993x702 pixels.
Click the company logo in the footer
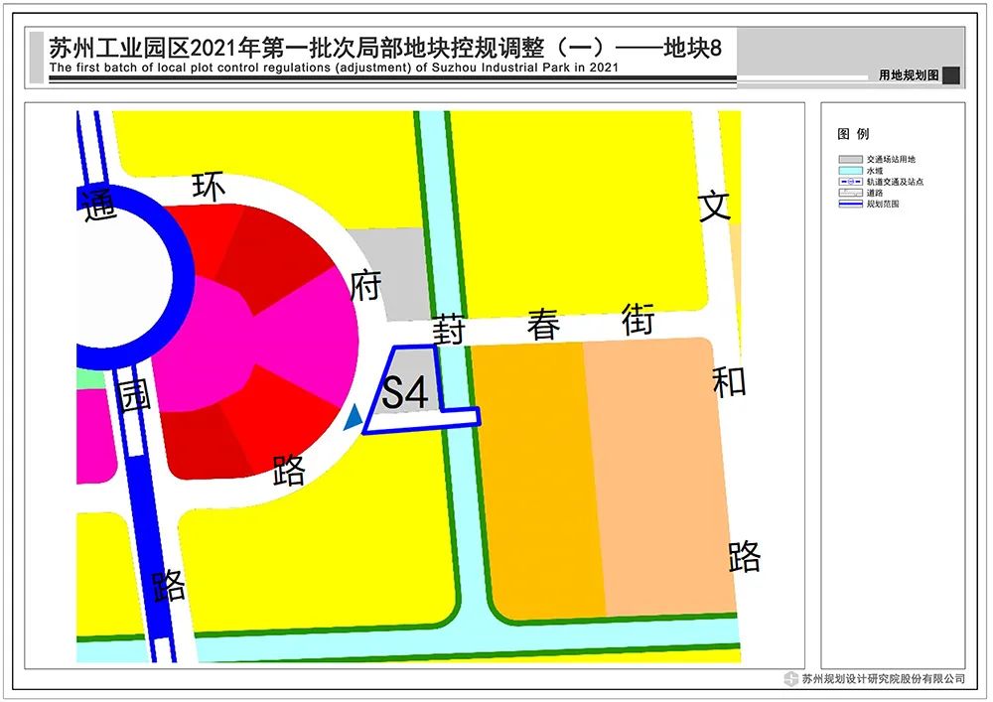point(791,678)
